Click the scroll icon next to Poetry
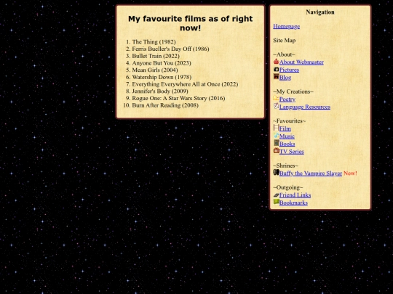 [277, 98]
